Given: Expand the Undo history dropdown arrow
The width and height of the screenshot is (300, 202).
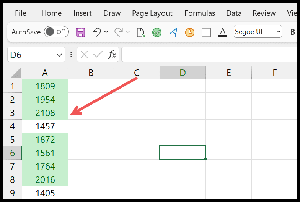Looking at the screenshot, I should [x=106, y=32].
